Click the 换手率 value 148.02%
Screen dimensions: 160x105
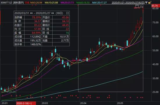tap(35, 45)
